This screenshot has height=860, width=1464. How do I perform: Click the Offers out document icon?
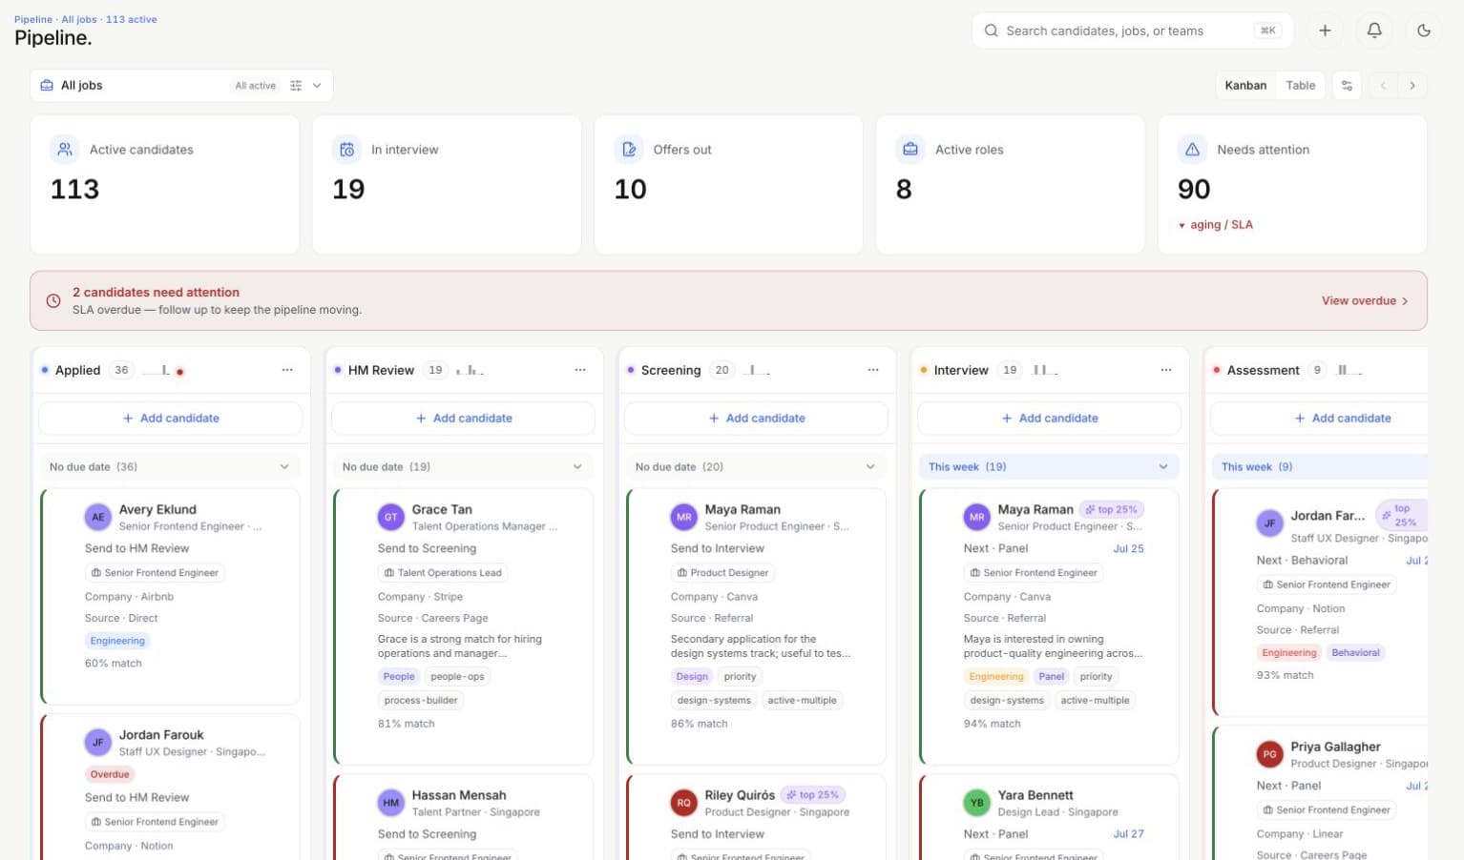coord(629,150)
